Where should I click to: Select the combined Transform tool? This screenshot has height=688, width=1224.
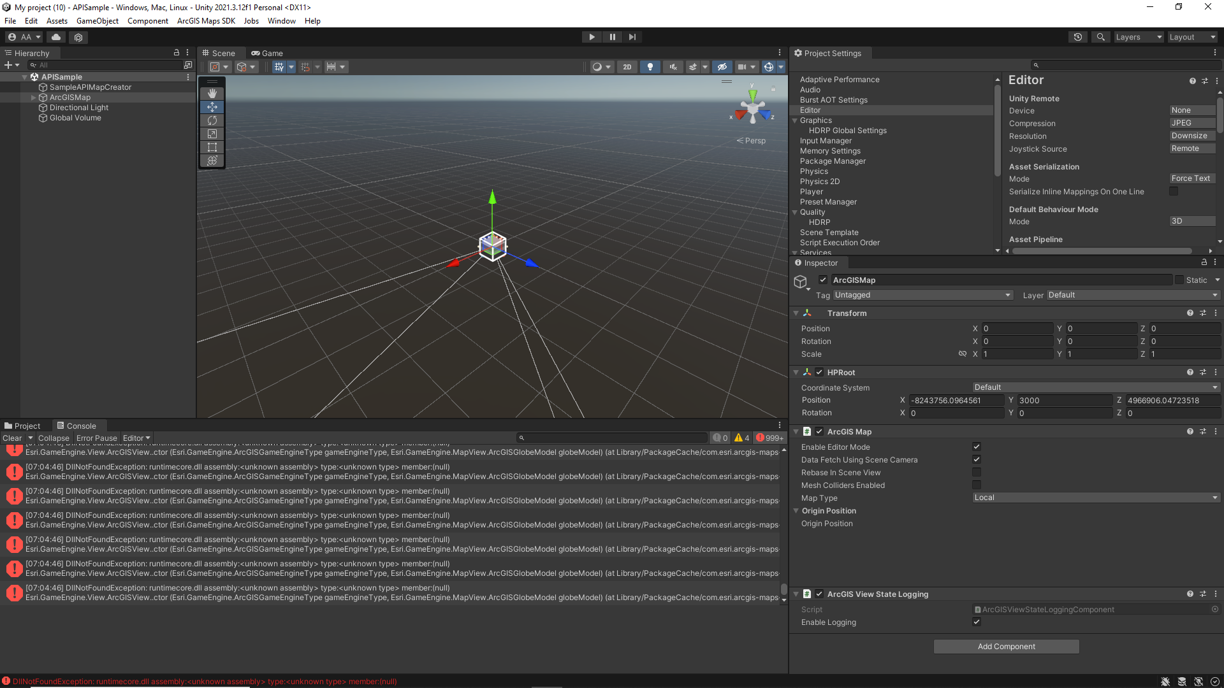point(212,161)
